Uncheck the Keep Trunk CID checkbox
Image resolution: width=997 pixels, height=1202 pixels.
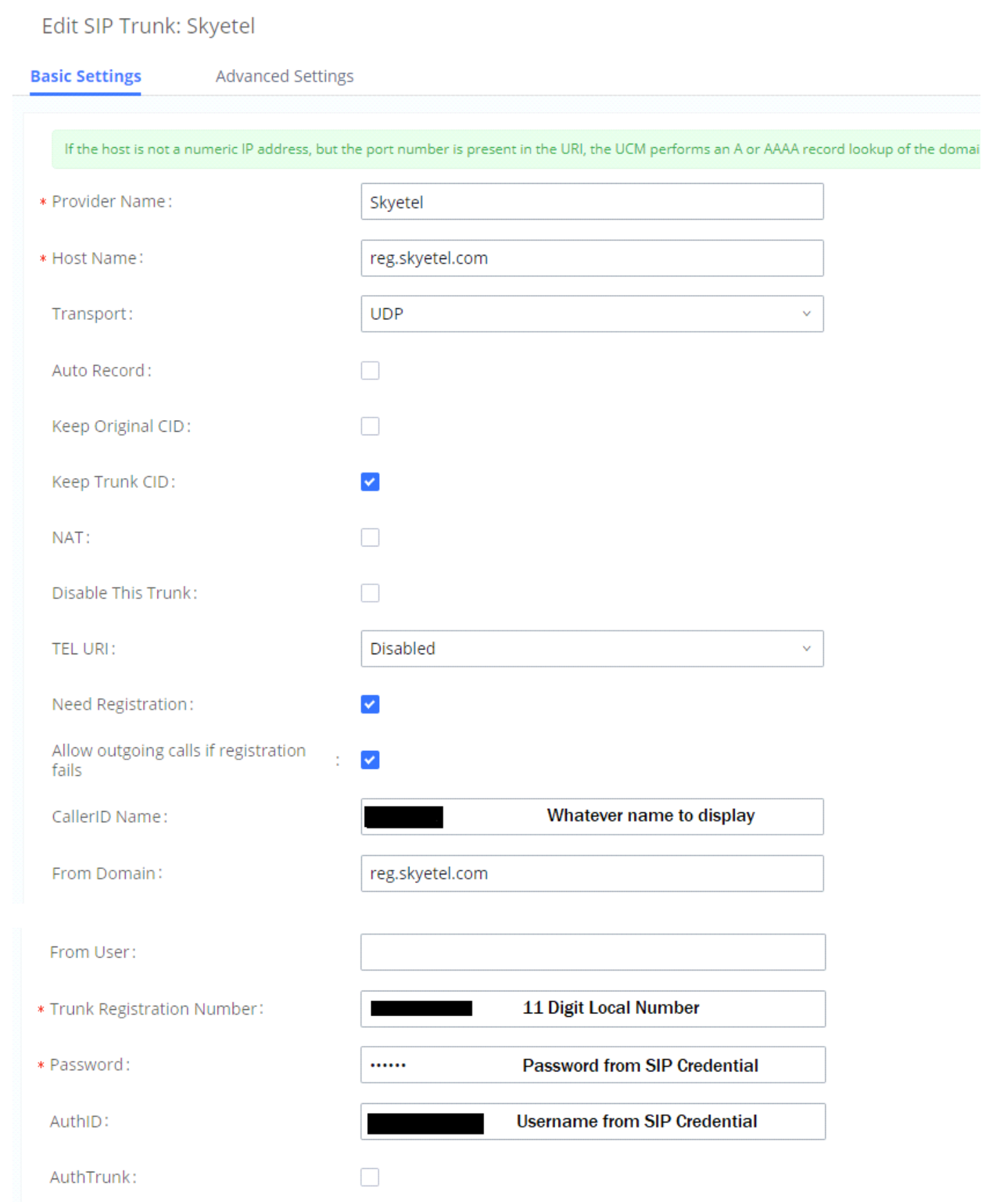(x=370, y=481)
